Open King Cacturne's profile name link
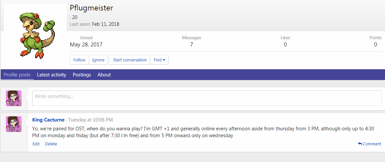 [48, 120]
